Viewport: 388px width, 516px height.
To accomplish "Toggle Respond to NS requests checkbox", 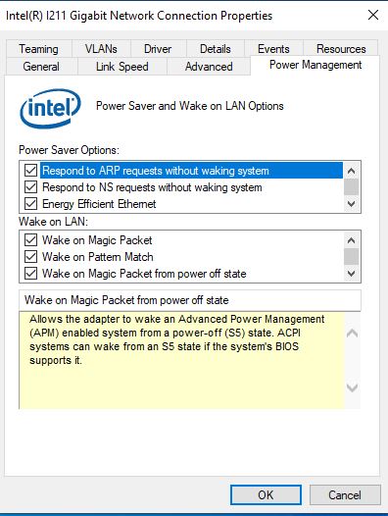I will point(31,187).
